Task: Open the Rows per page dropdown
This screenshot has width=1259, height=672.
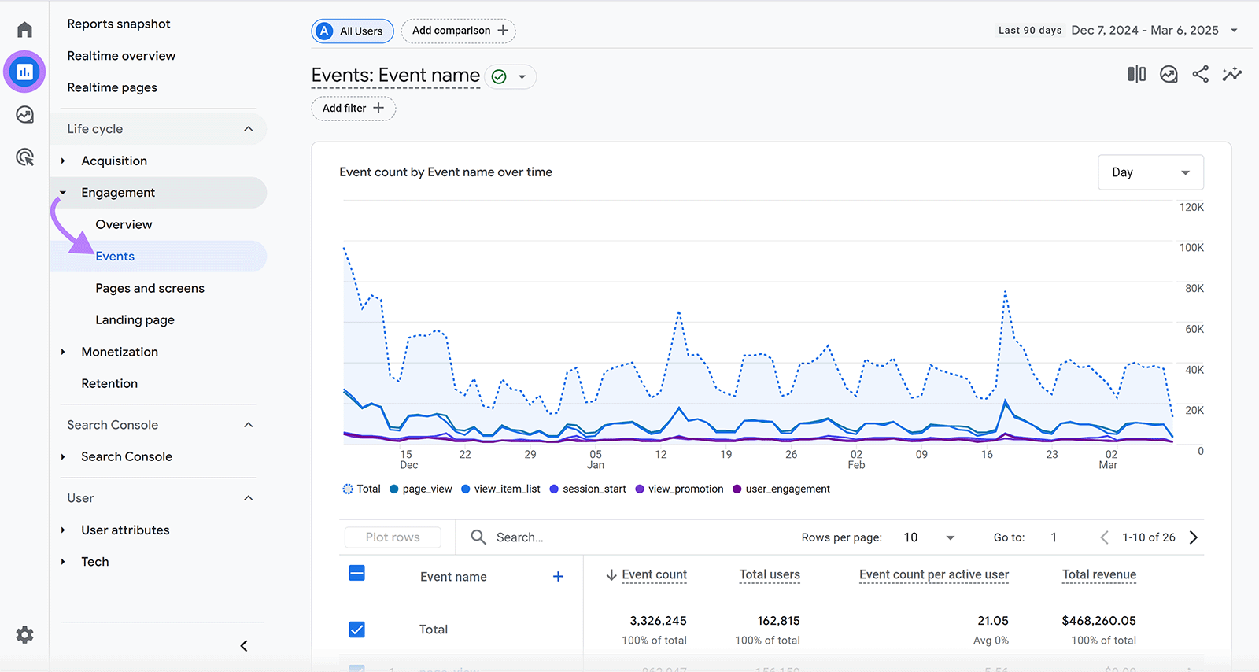Action: (929, 537)
